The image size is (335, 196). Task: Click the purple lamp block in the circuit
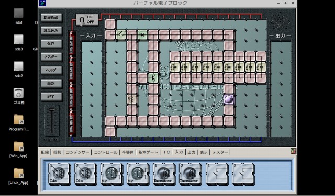tap(229, 100)
